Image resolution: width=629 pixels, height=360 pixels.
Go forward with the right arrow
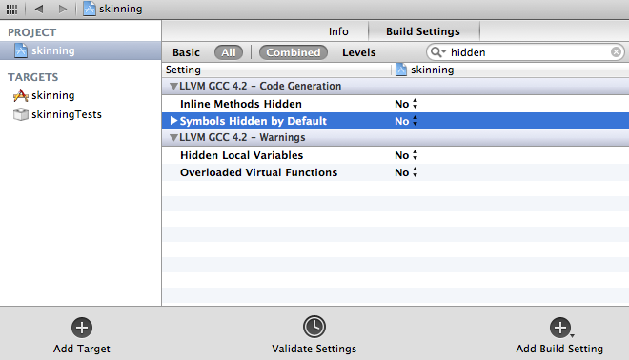[63, 9]
